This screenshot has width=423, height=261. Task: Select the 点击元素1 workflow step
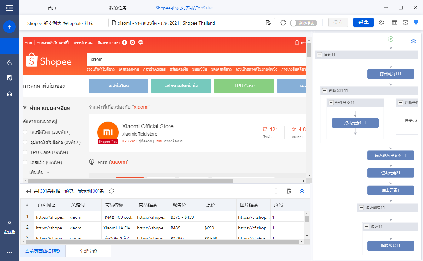point(391,190)
